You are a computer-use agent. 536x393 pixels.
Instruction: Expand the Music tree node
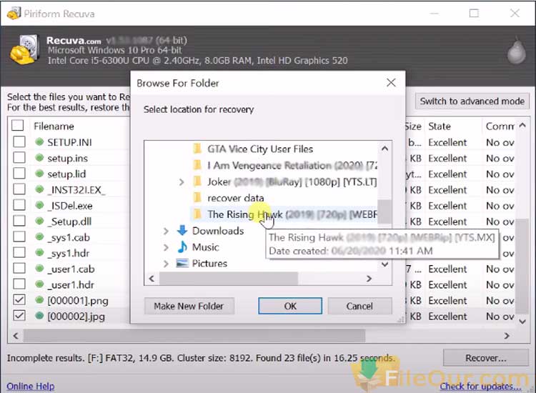pos(166,247)
